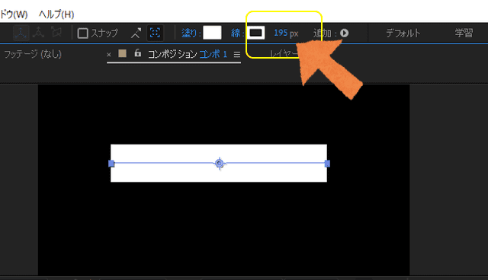Click the snap-to-edges extend icon beside スナップ
Screen dimensions: 488x280
[136, 33]
